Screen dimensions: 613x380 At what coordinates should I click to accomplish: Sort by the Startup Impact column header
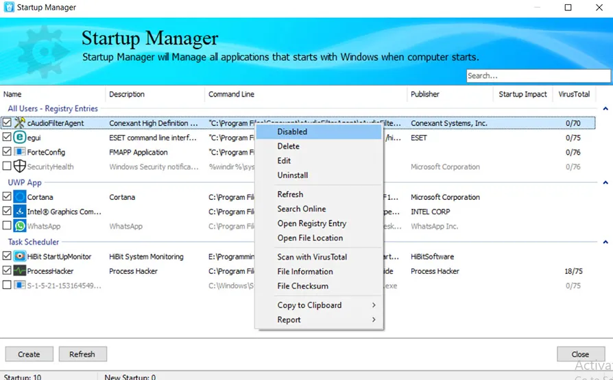pos(523,94)
